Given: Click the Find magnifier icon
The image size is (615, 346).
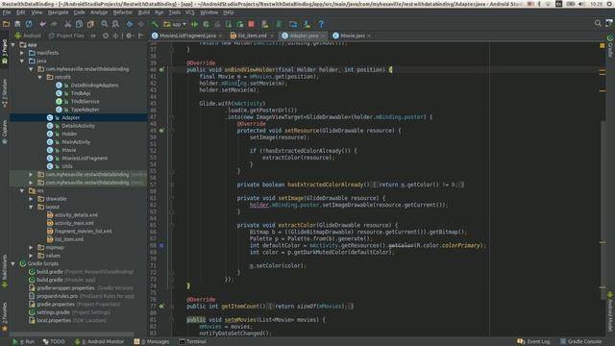Looking at the screenshot, I should (105, 24).
